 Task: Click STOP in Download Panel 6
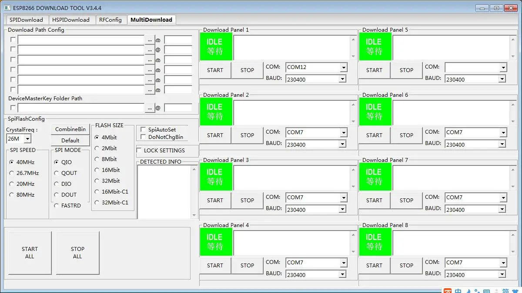406,135
